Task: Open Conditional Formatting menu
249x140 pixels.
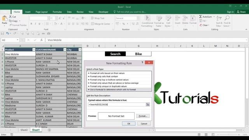Action: (147, 21)
